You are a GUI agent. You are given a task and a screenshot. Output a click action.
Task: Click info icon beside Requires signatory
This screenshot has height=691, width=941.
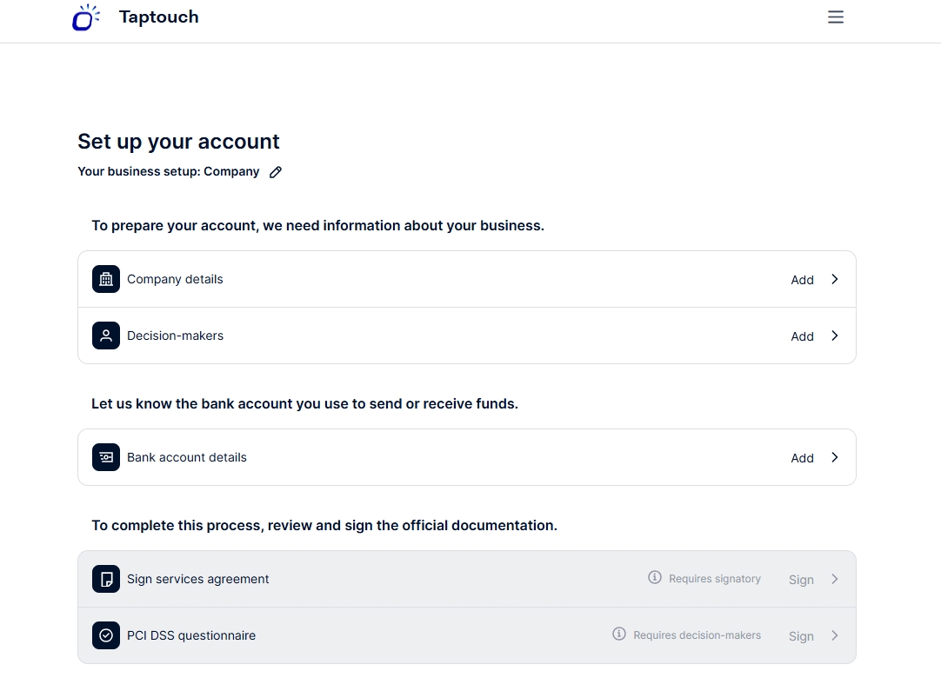tap(655, 578)
